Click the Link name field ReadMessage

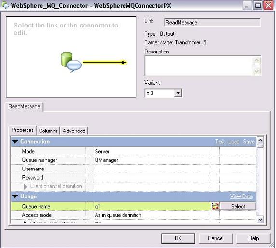212,23
